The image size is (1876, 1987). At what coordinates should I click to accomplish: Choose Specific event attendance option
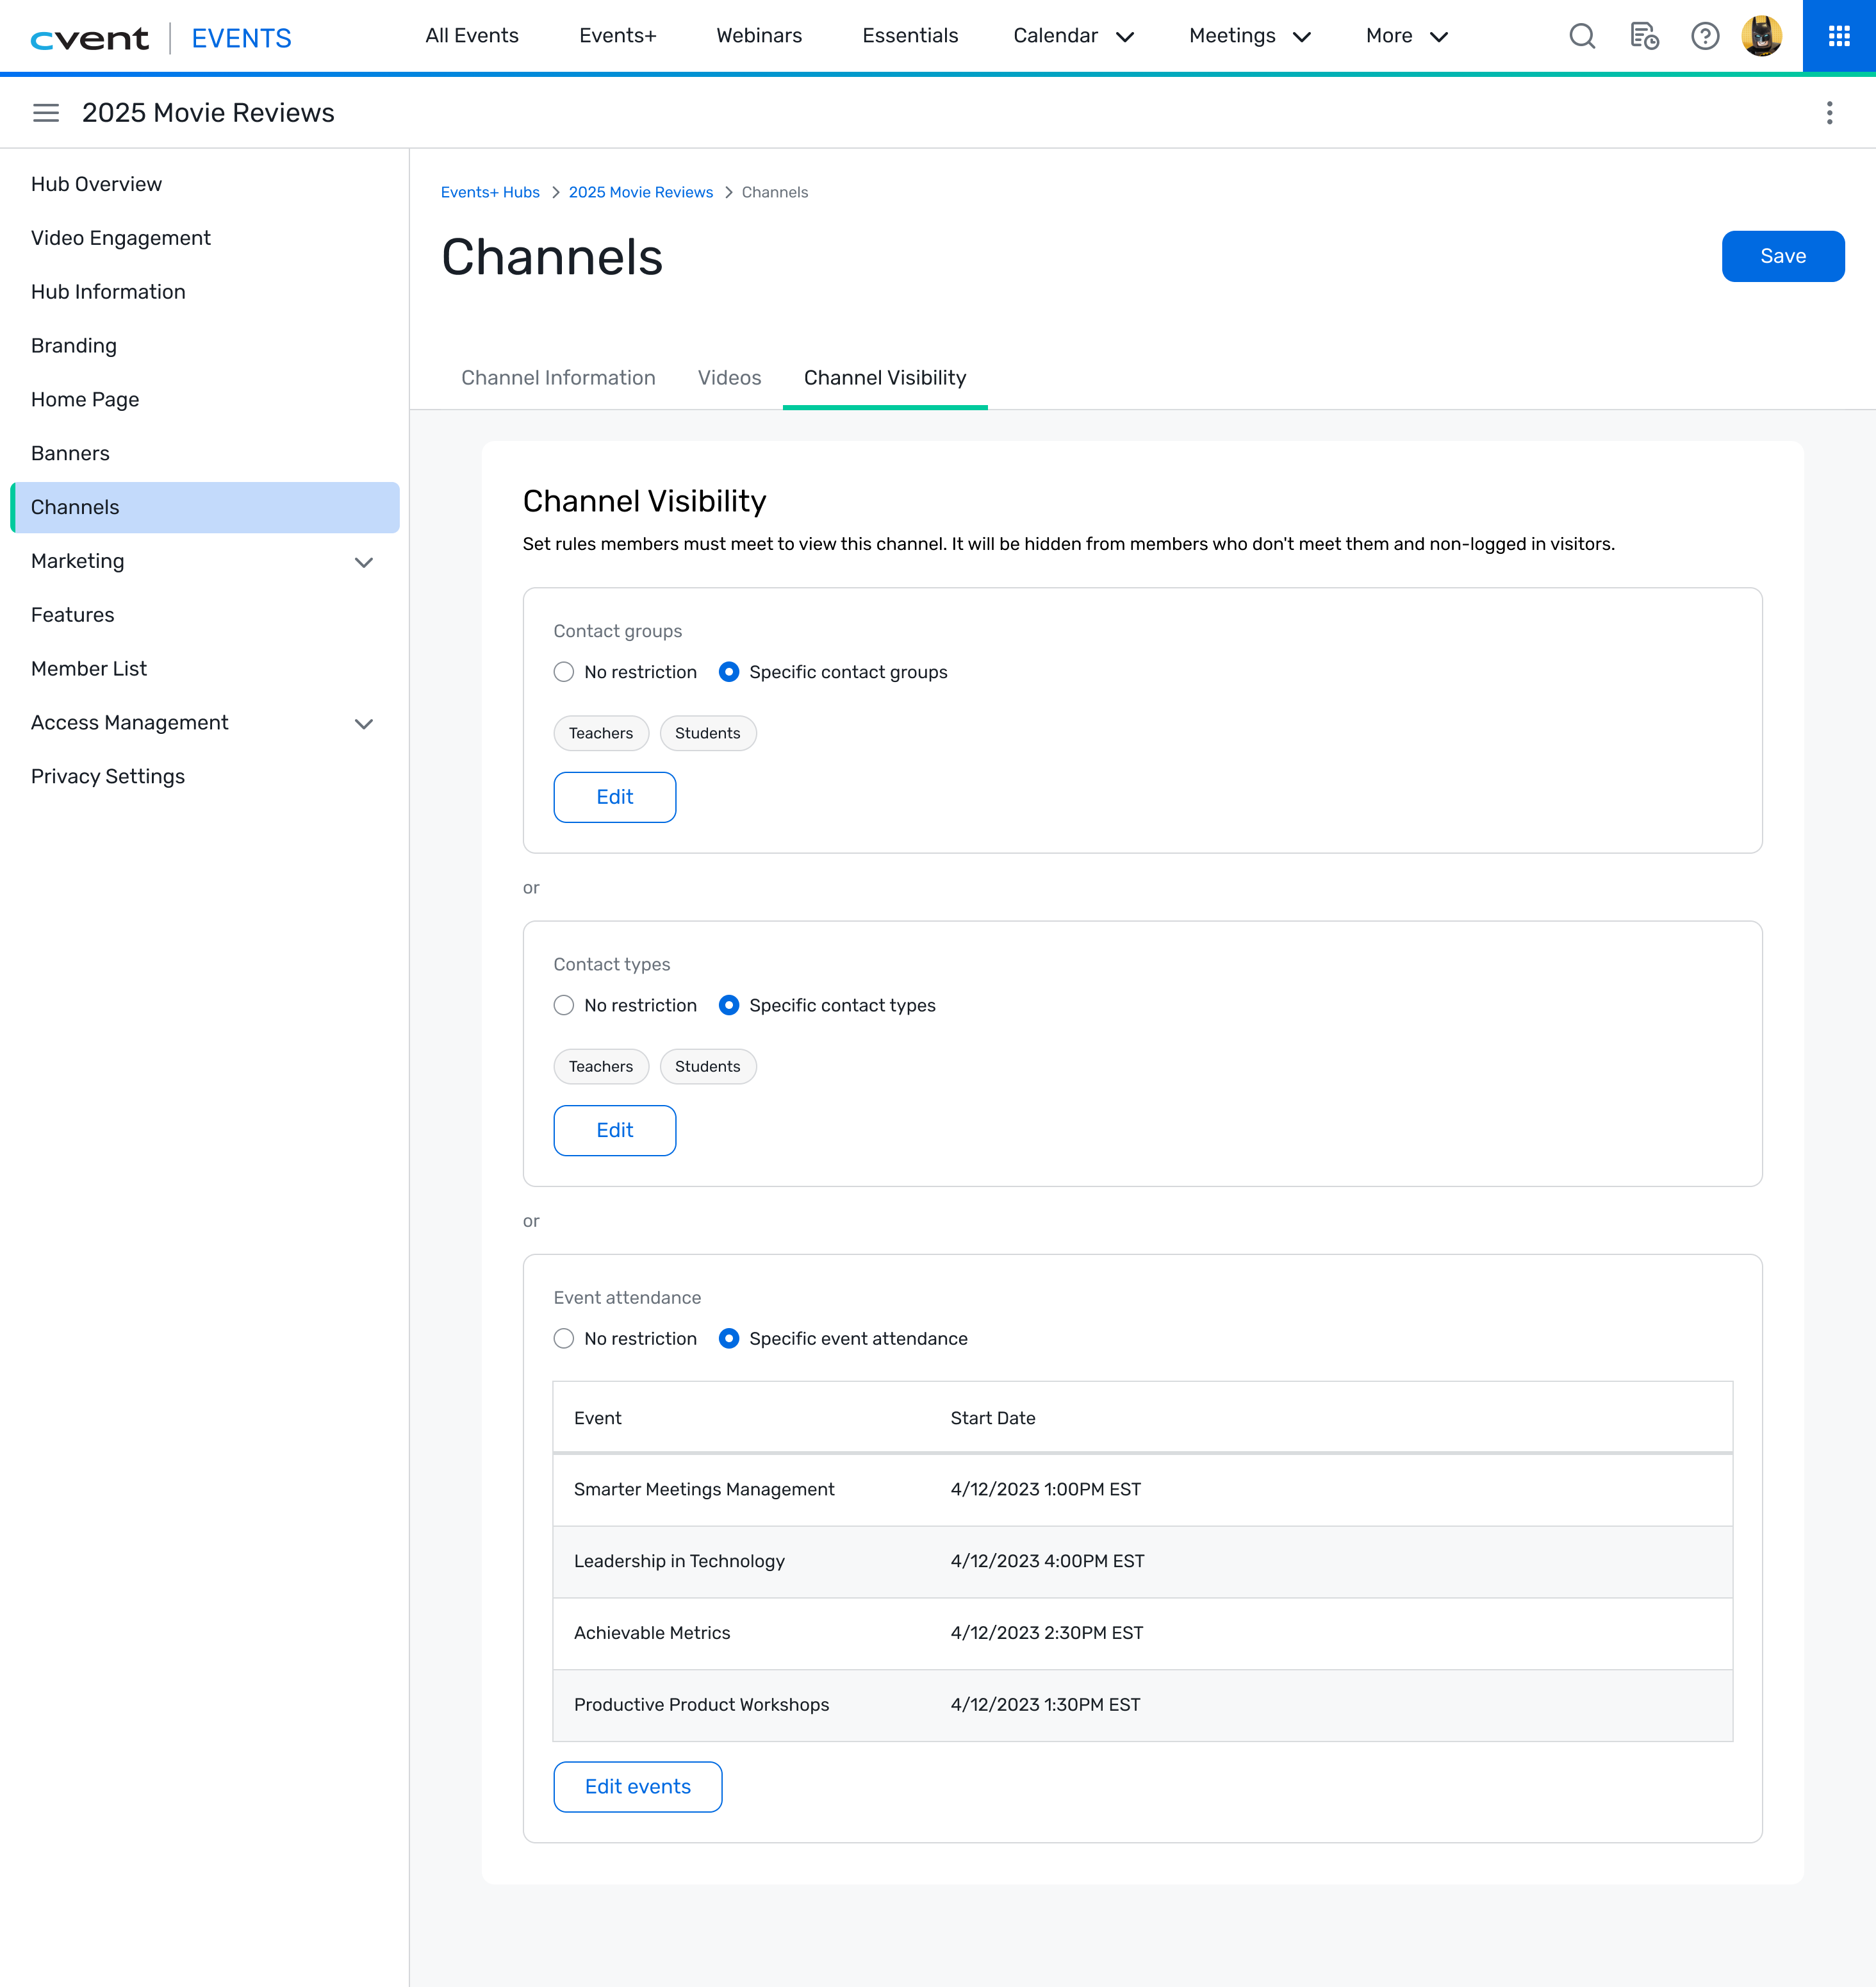[729, 1339]
